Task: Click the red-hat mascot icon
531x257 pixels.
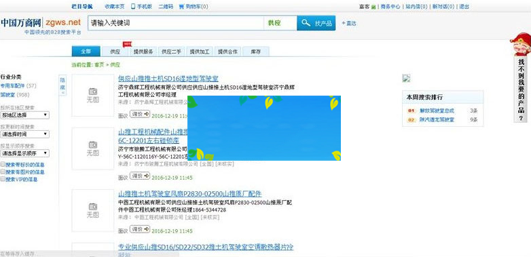Action: 520,44
